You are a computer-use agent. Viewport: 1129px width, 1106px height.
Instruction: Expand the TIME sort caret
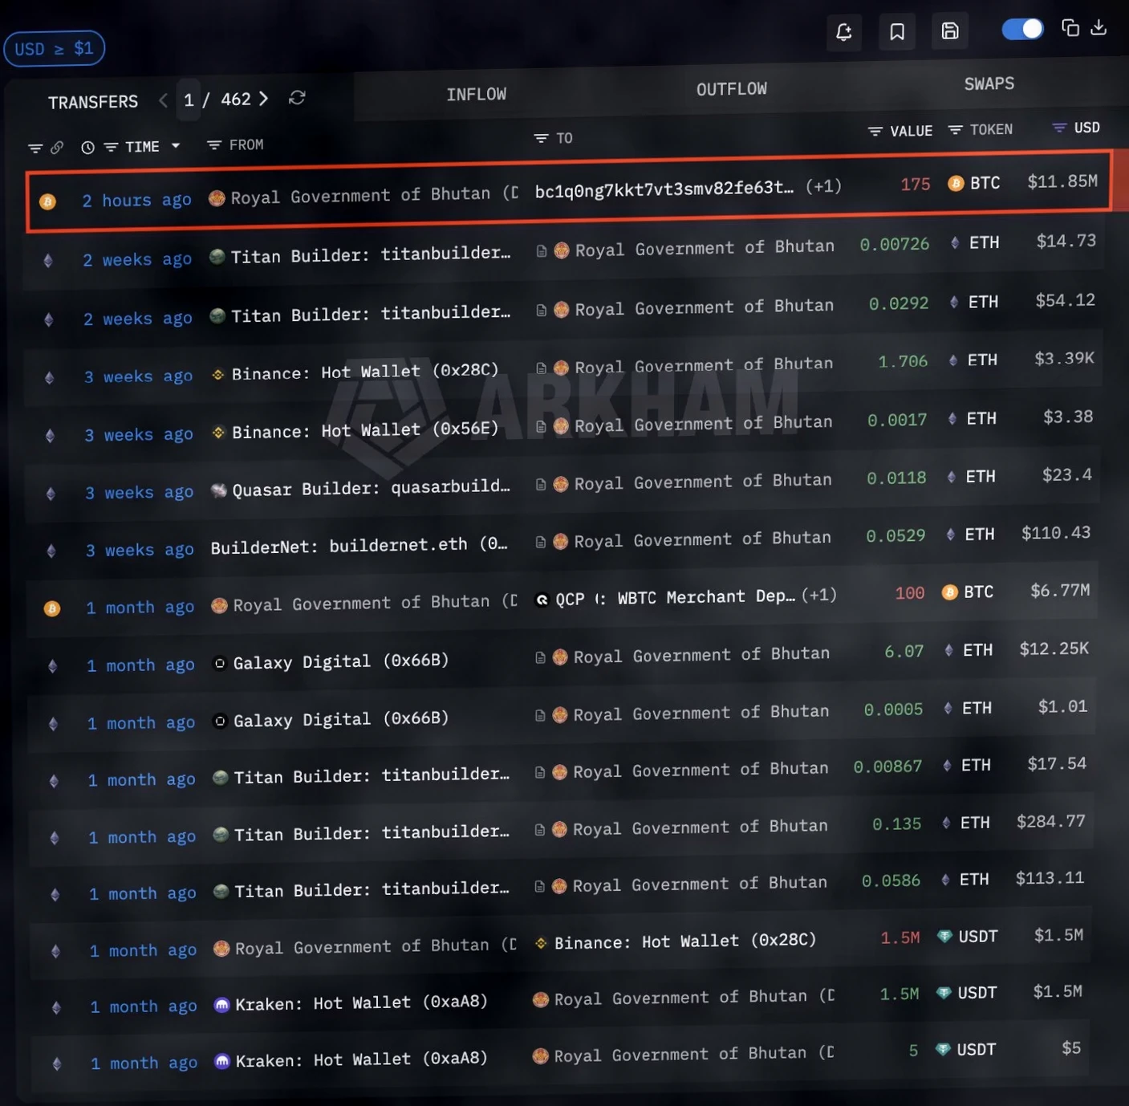(x=176, y=145)
